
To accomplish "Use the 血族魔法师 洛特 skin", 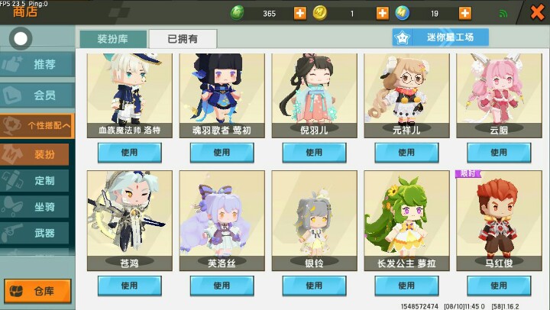I will pyautogui.click(x=129, y=153).
